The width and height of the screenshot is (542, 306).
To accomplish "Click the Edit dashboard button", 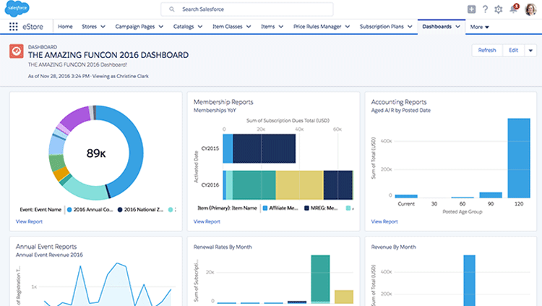I will click(x=513, y=51).
